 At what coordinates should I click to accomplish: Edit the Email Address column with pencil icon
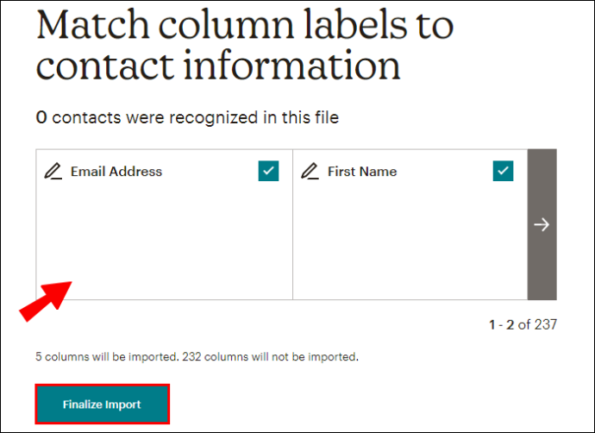53,171
